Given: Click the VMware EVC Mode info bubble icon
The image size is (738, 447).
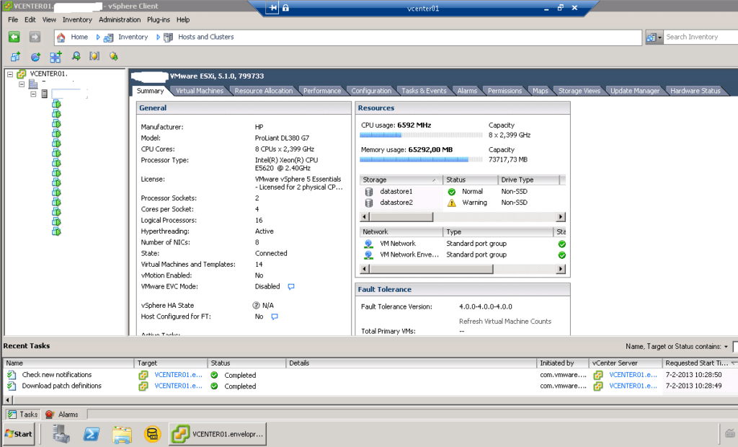Looking at the screenshot, I should coord(291,286).
